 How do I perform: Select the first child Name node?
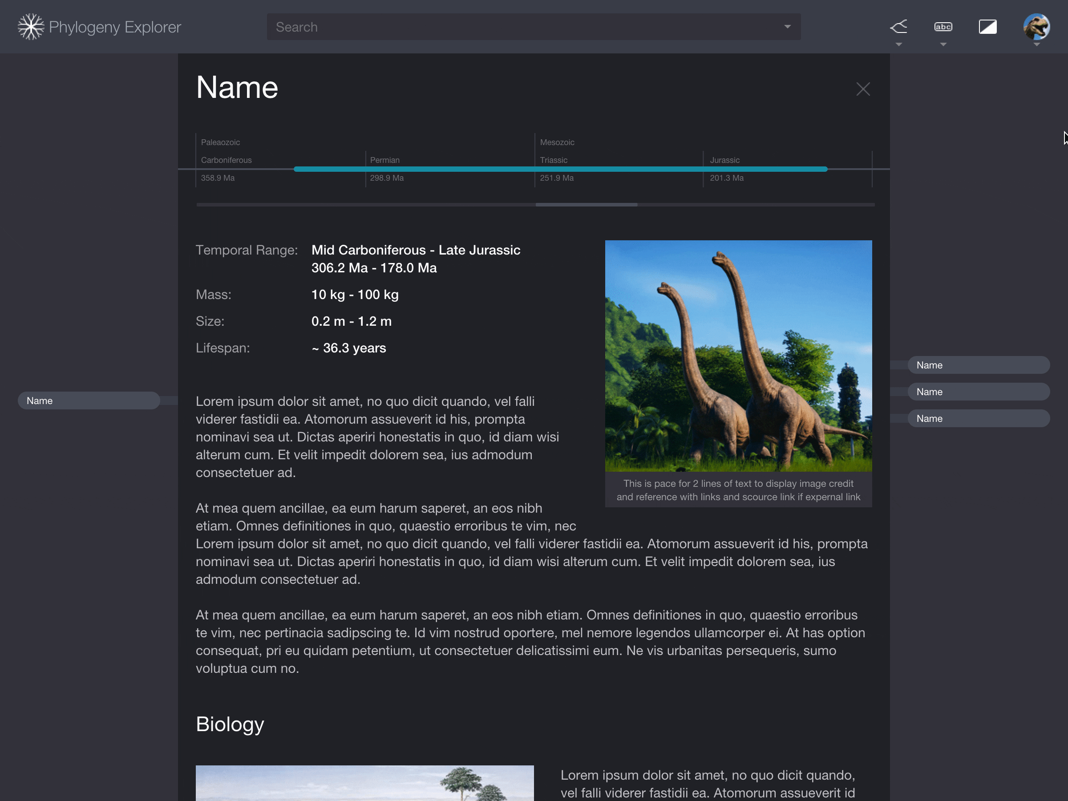[x=978, y=365]
